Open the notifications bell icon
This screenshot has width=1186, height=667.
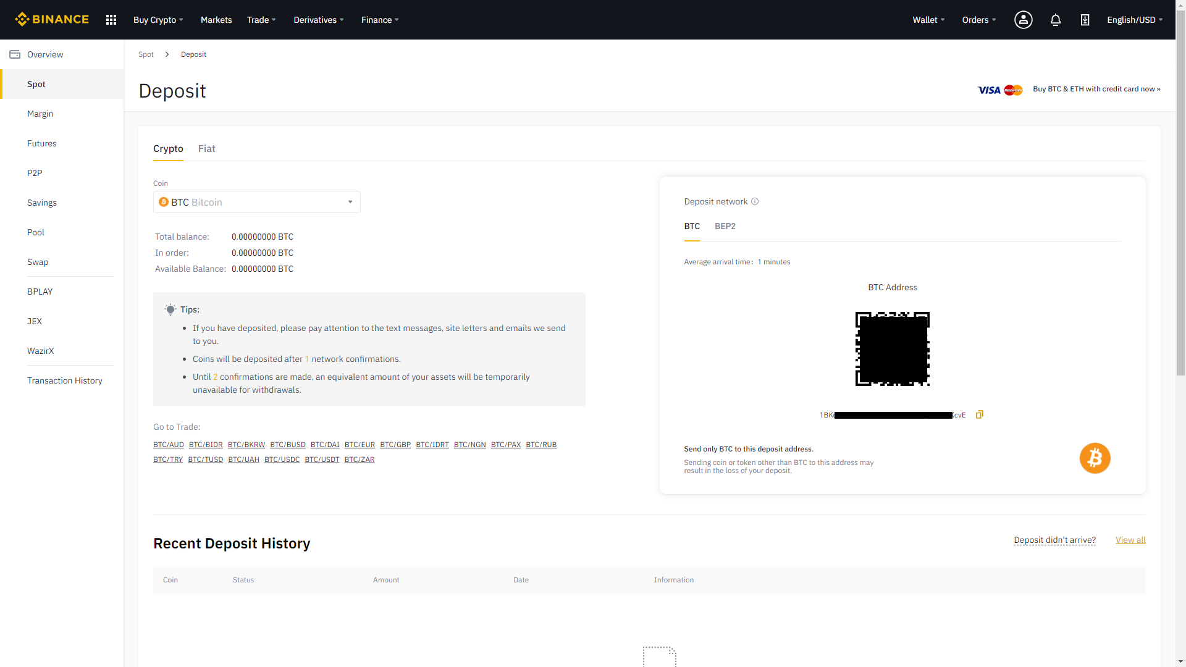pyautogui.click(x=1055, y=20)
